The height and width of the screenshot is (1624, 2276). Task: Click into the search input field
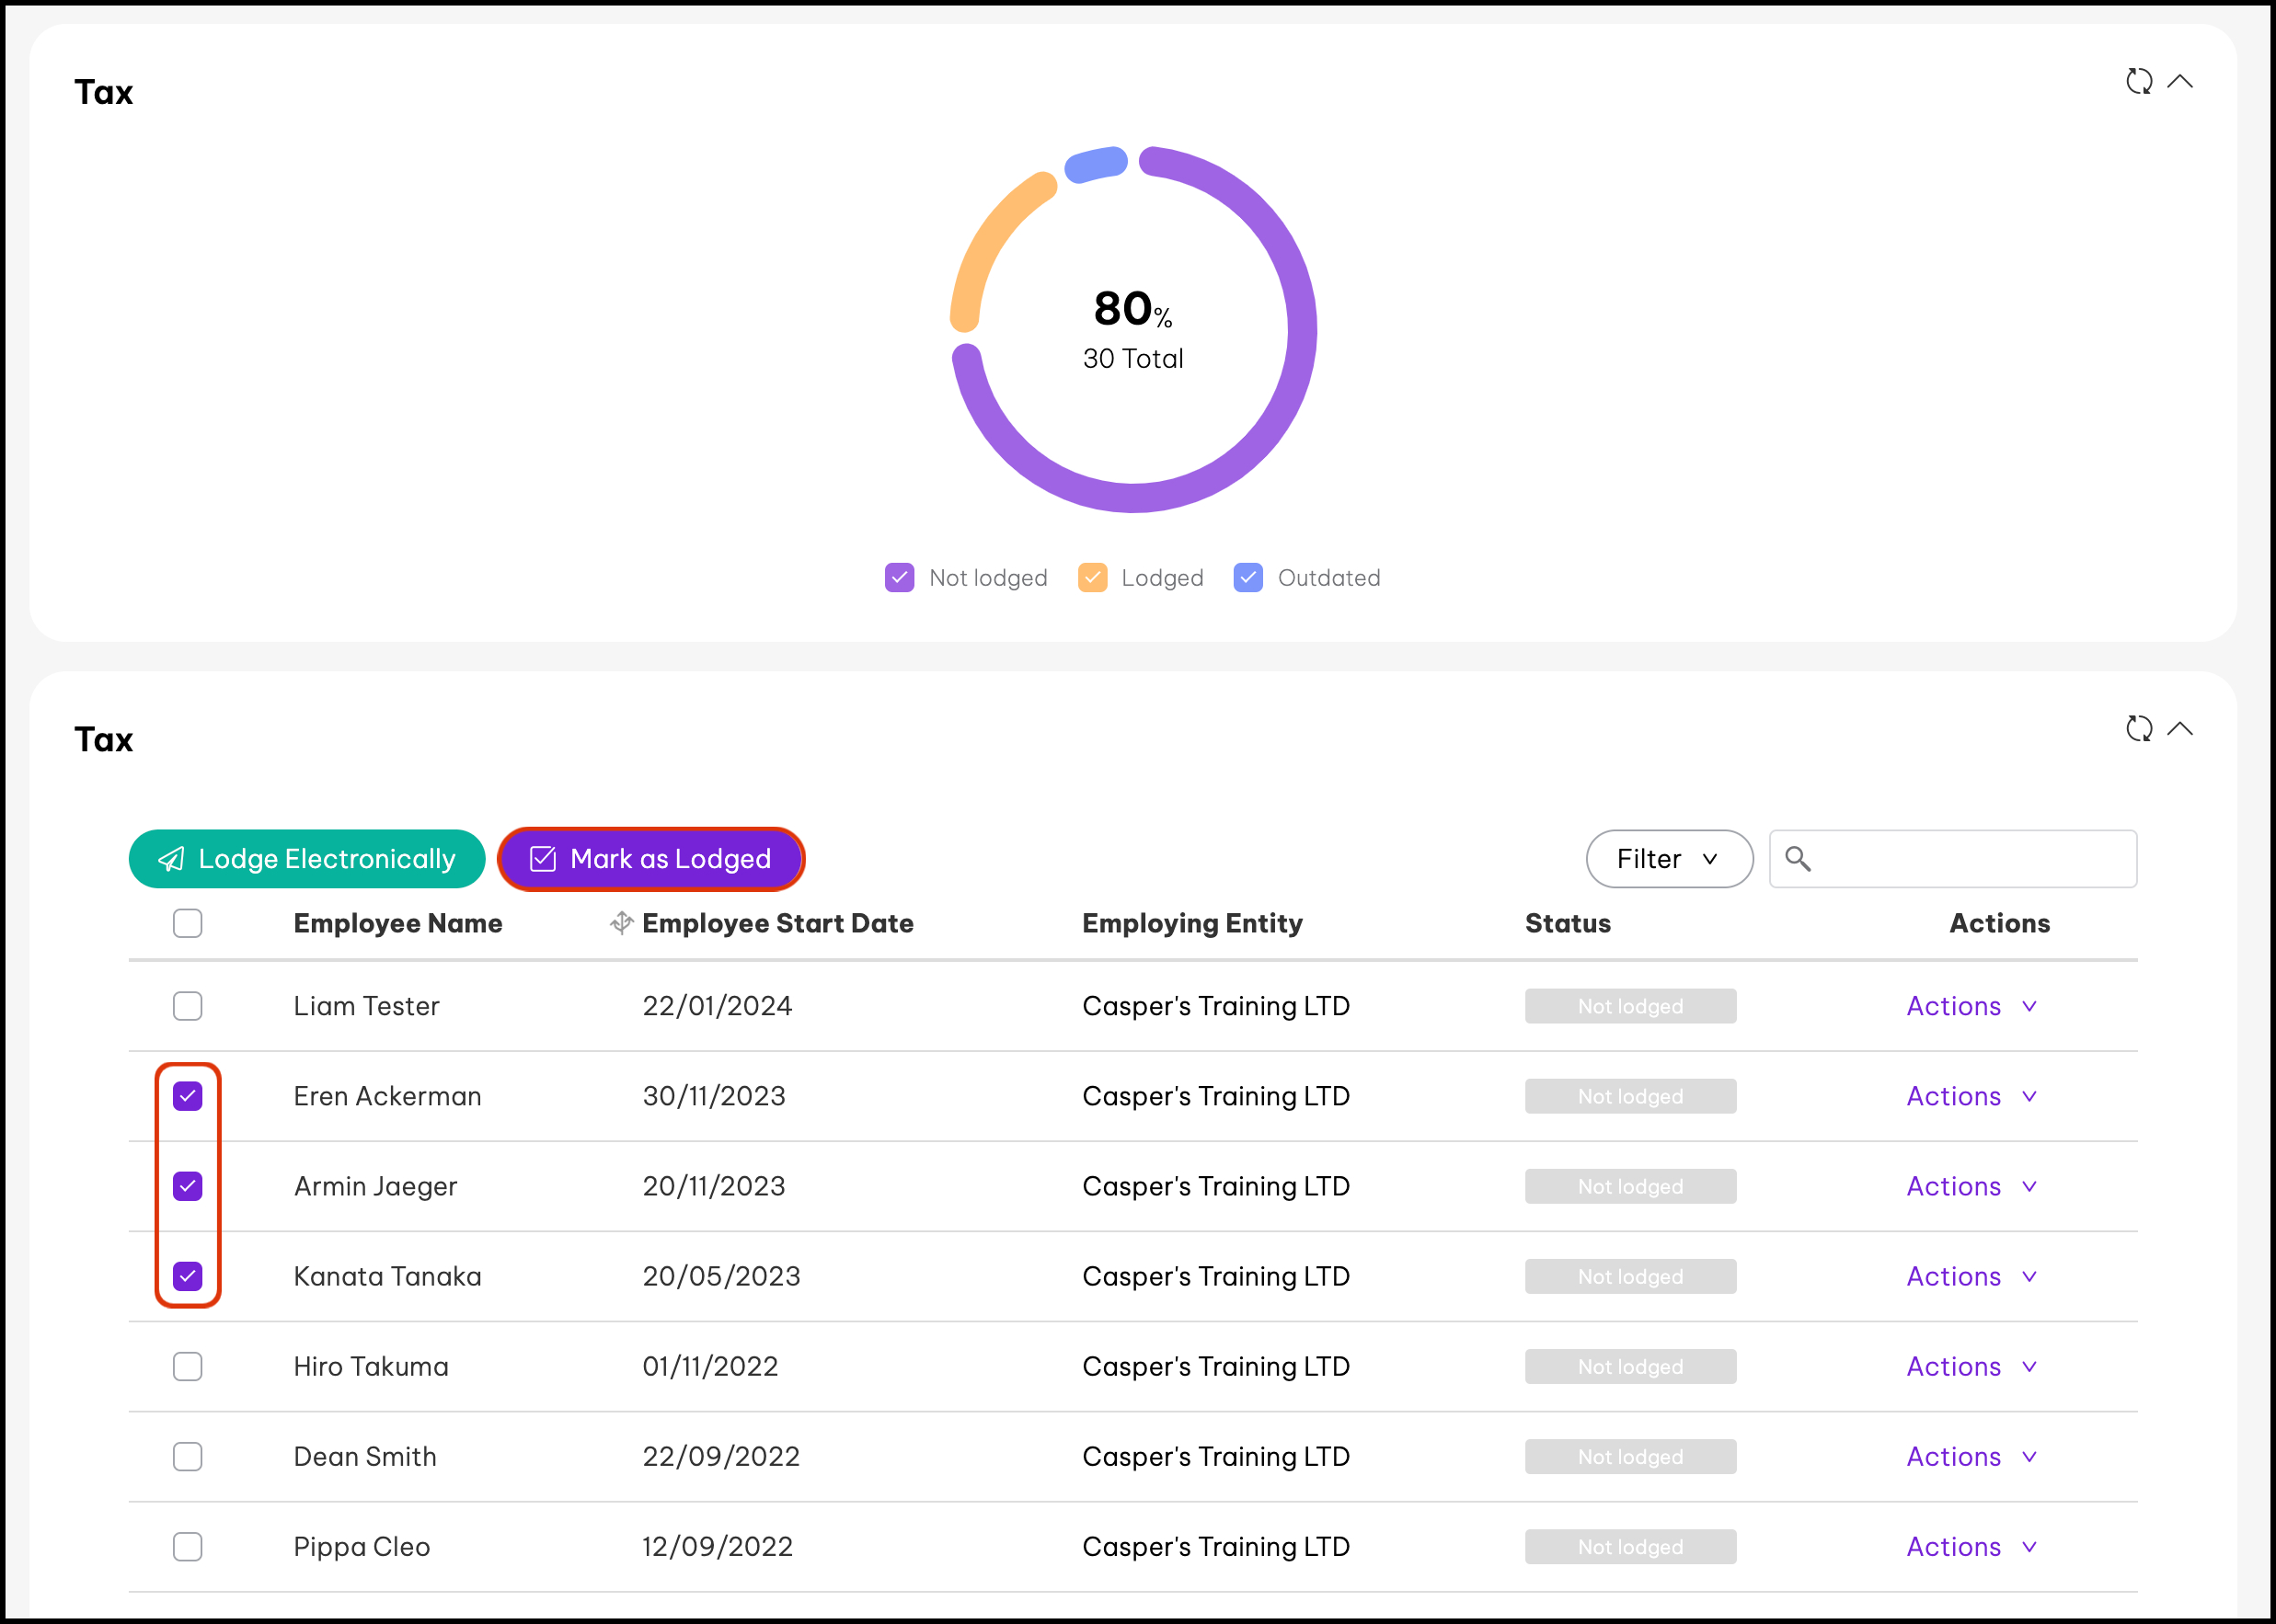click(1966, 858)
